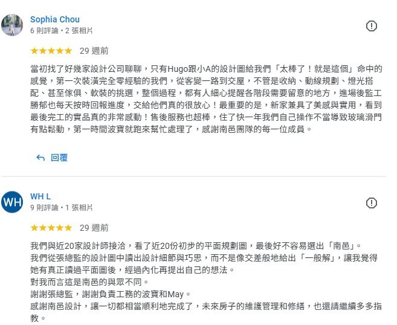
Task: Click Sophia Chou's review text starting 當初找了好幾家
Action: (206, 99)
